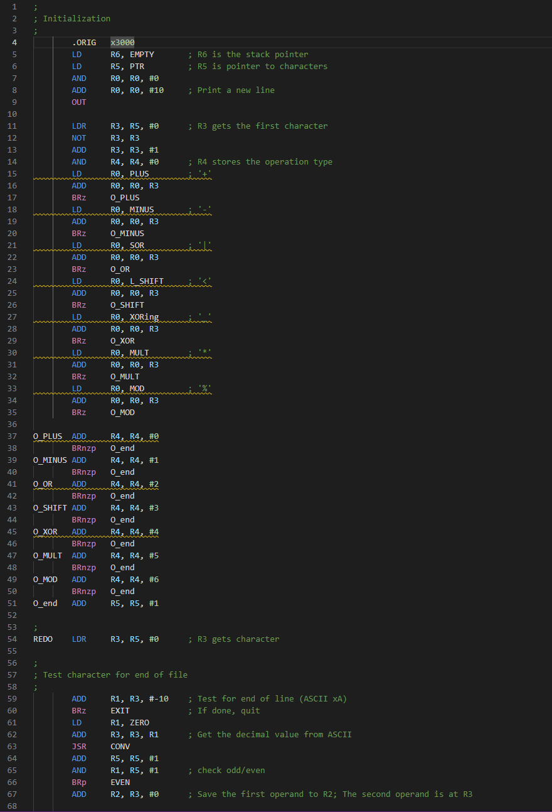
Task: Click the BRz EXIT instruction on line 60
Action: [100, 710]
